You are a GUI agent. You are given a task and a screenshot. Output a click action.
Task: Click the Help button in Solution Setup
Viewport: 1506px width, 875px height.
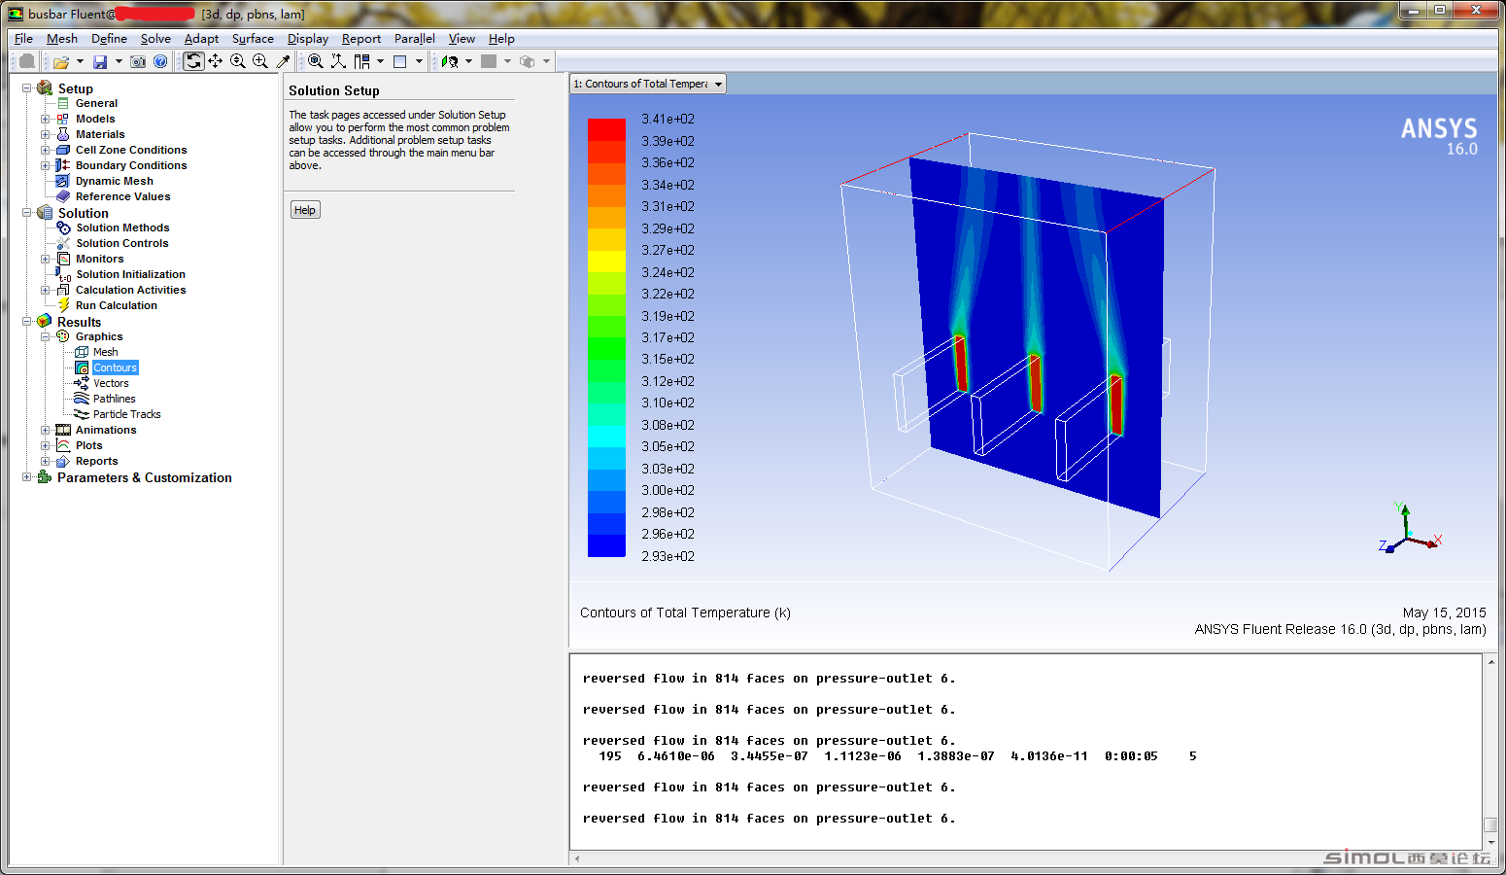coord(305,210)
